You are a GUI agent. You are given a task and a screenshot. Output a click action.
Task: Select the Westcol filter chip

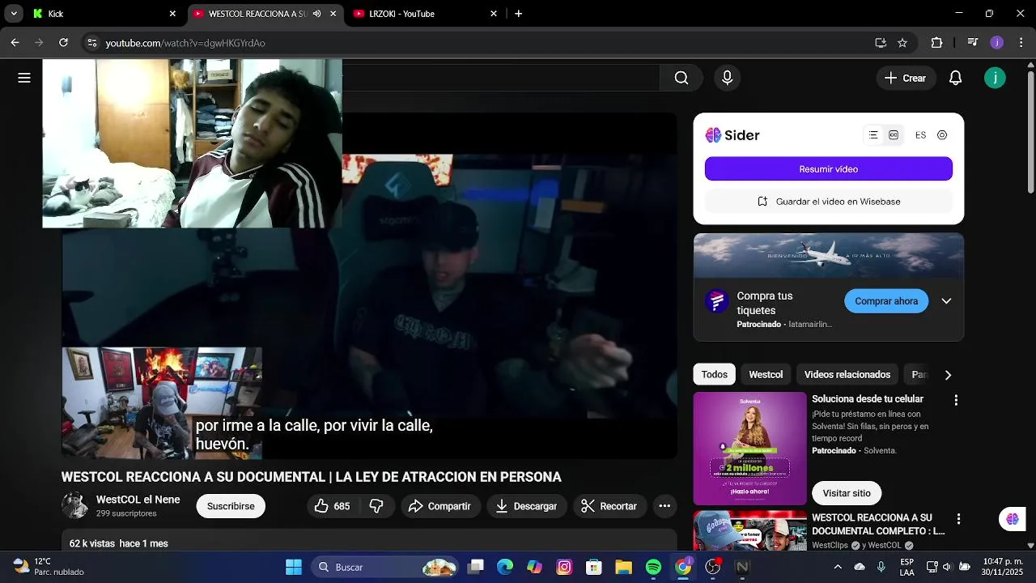766,374
